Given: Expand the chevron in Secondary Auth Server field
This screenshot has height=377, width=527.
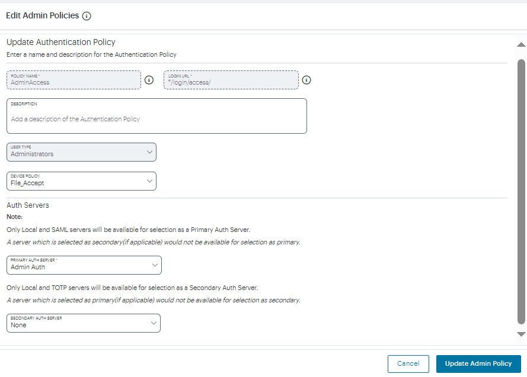Looking at the screenshot, I should tap(154, 323).
